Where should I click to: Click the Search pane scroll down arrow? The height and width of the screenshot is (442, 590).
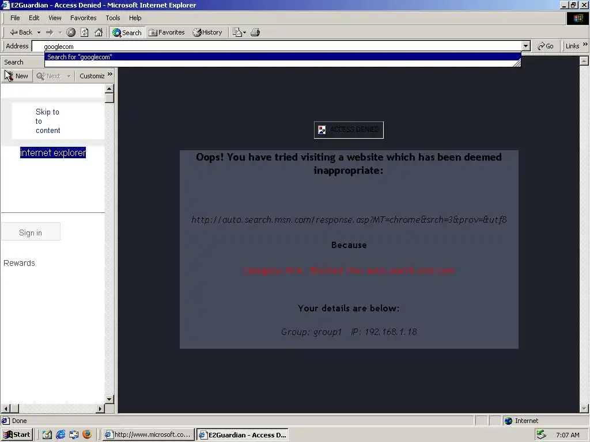[109, 399]
